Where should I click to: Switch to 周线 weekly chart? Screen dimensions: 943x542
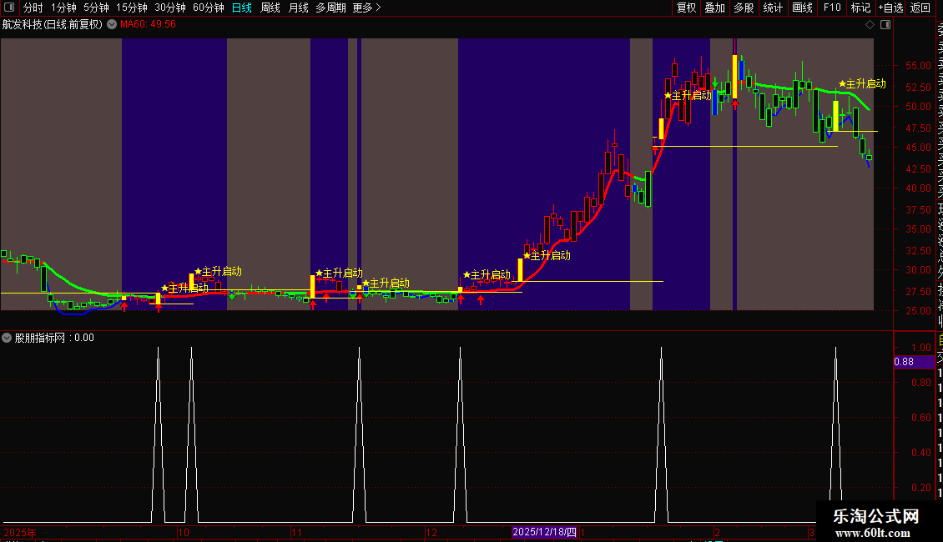point(270,8)
